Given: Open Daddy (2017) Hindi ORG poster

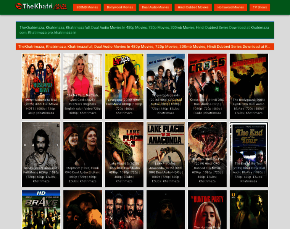Looking at the screenshot, I should 41,155.
